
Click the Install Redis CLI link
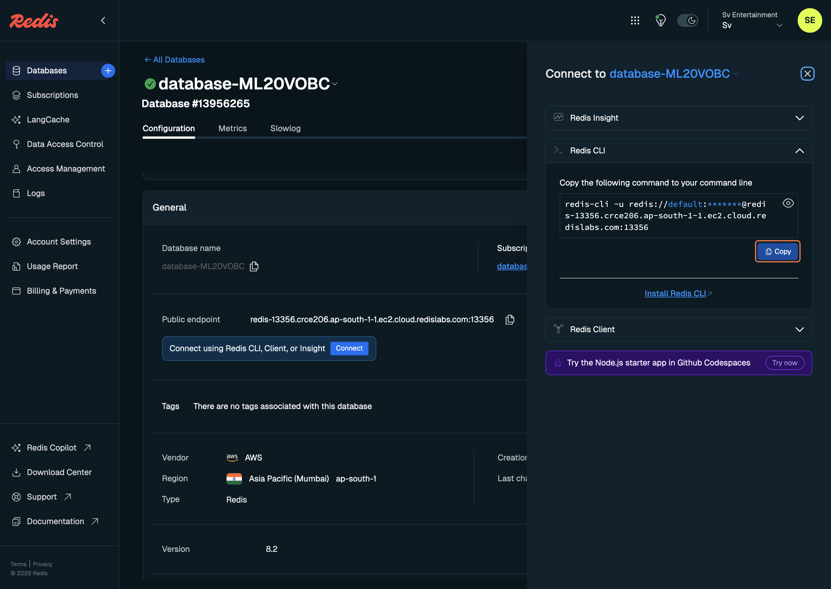[x=678, y=293]
